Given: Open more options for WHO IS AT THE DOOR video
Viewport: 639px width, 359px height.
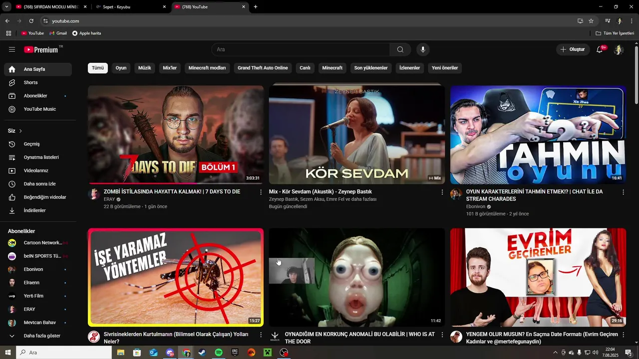Looking at the screenshot, I should tap(442, 335).
